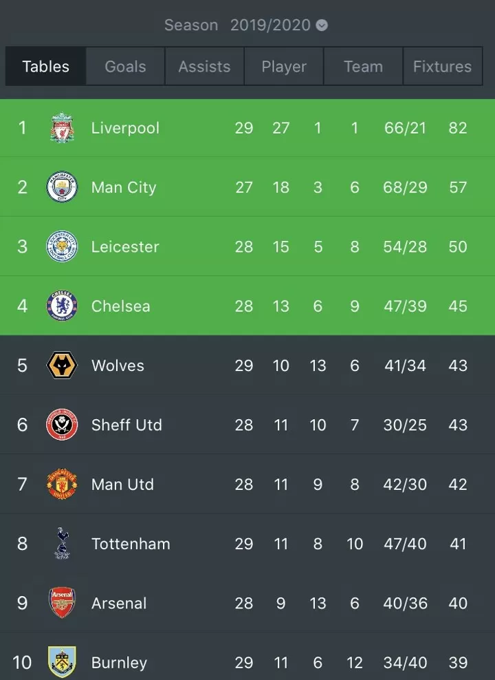Click the Man City club crest
The width and height of the screenshot is (495, 680).
click(62, 187)
